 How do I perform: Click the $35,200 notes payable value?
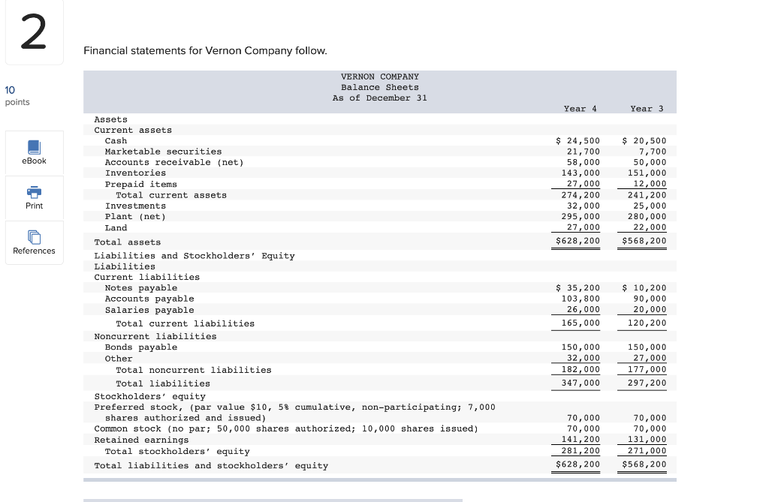578,288
